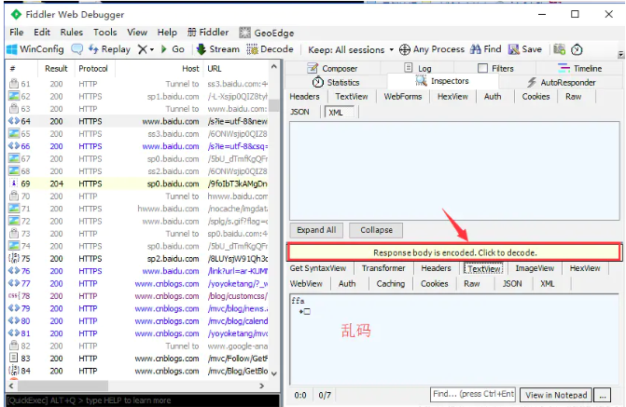The height and width of the screenshot is (407, 626).
Task: Open the File menu
Action: coord(17,33)
